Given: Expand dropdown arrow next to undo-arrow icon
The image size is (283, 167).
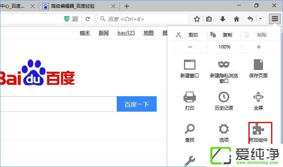Looking at the screenshot, I should (x=260, y=19).
